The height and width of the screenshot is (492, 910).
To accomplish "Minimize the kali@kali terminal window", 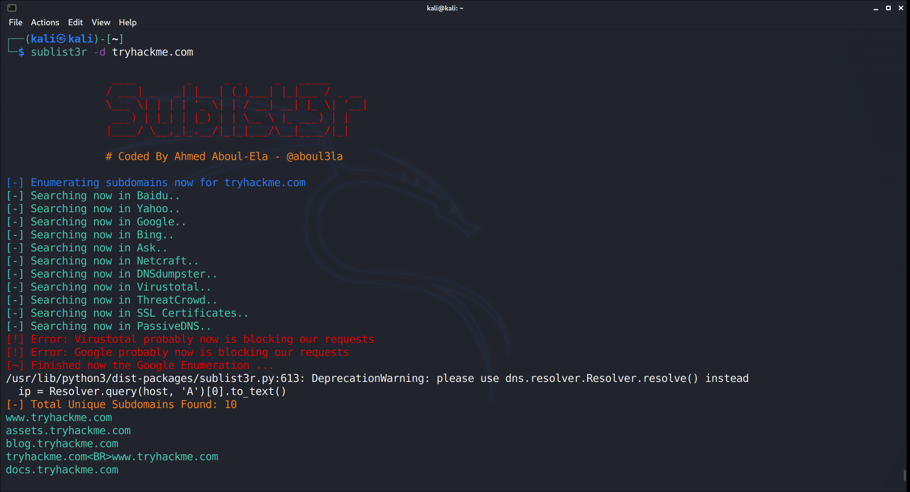I will click(875, 8).
